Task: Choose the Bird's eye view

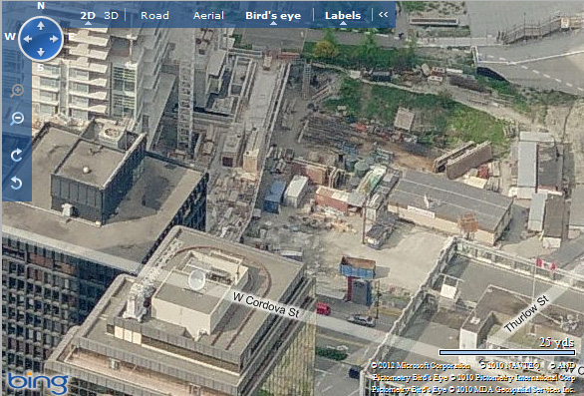Action: coord(273,15)
